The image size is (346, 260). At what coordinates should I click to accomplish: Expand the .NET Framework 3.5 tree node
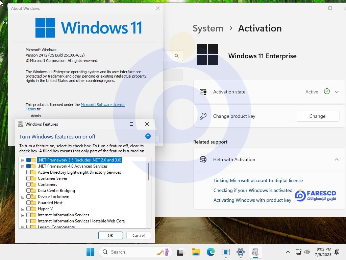[23, 160]
